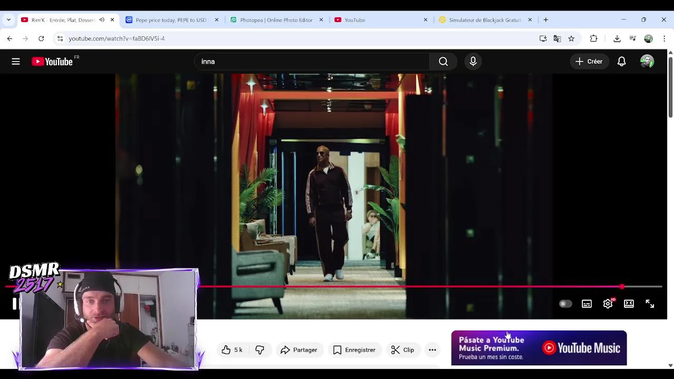Translate this page icon
This screenshot has width=674, height=379.
tap(557, 38)
